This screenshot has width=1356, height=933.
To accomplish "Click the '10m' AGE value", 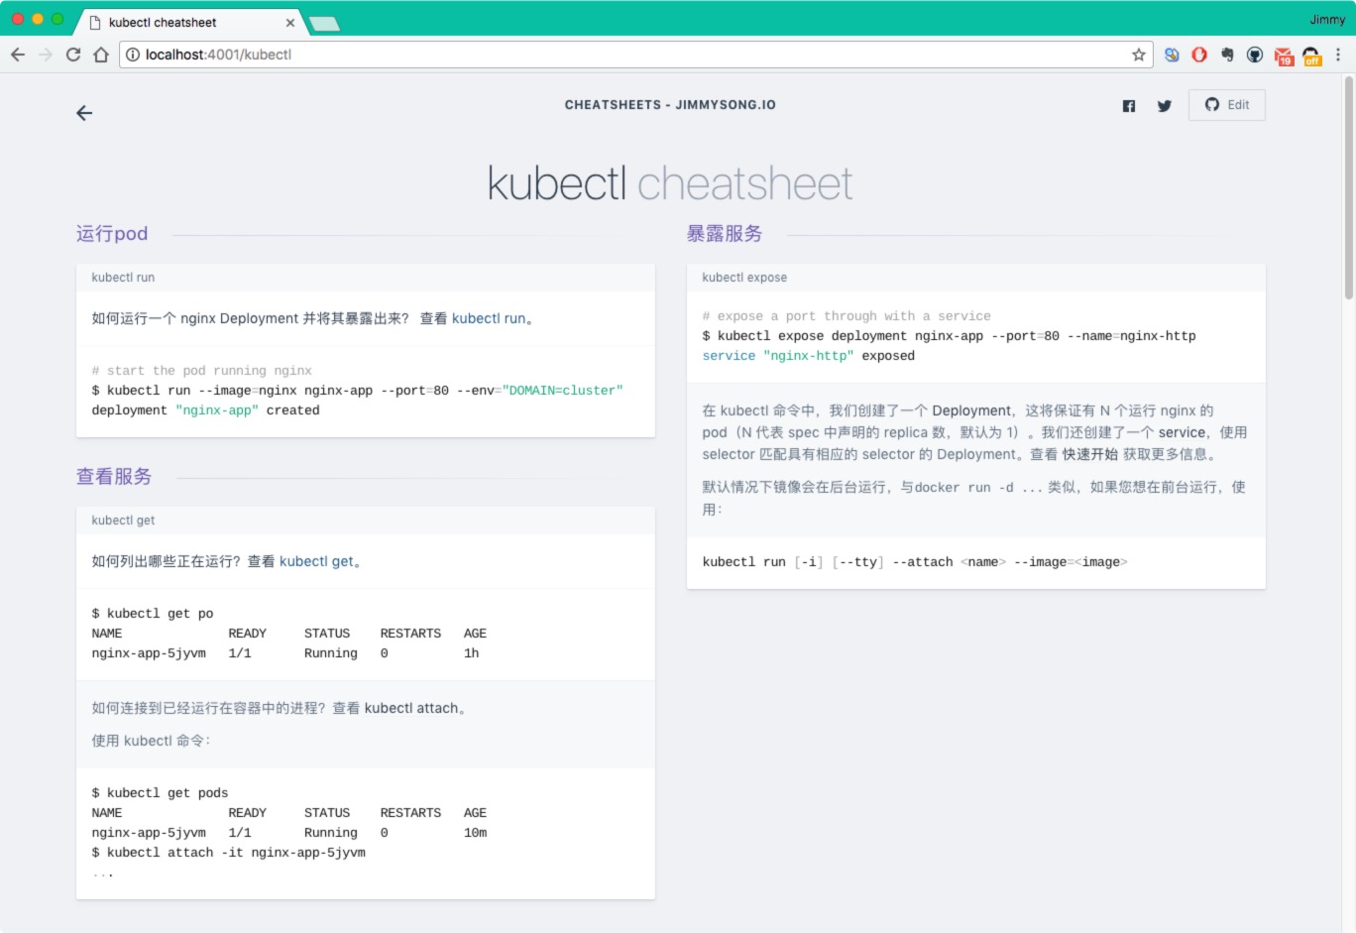I will click(x=476, y=833).
